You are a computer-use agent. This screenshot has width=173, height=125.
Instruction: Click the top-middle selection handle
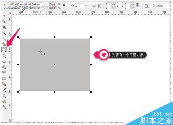[x=55, y=37]
